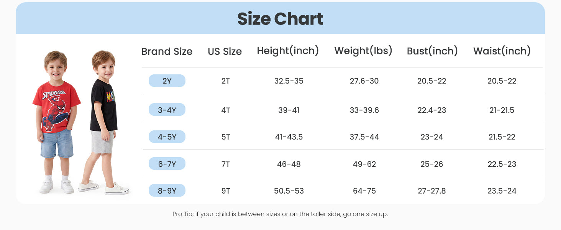Click the 2Y brand size badge

pos(167,81)
